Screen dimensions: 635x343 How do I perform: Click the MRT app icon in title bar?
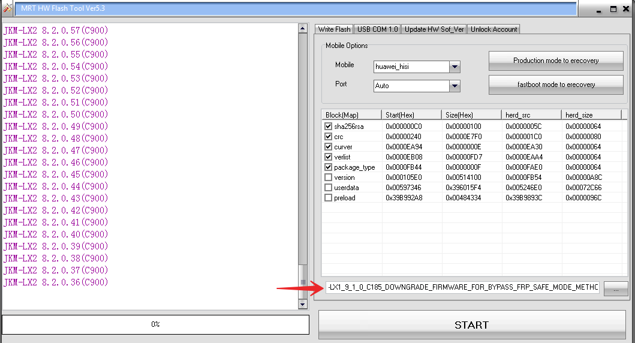[x=7, y=8]
